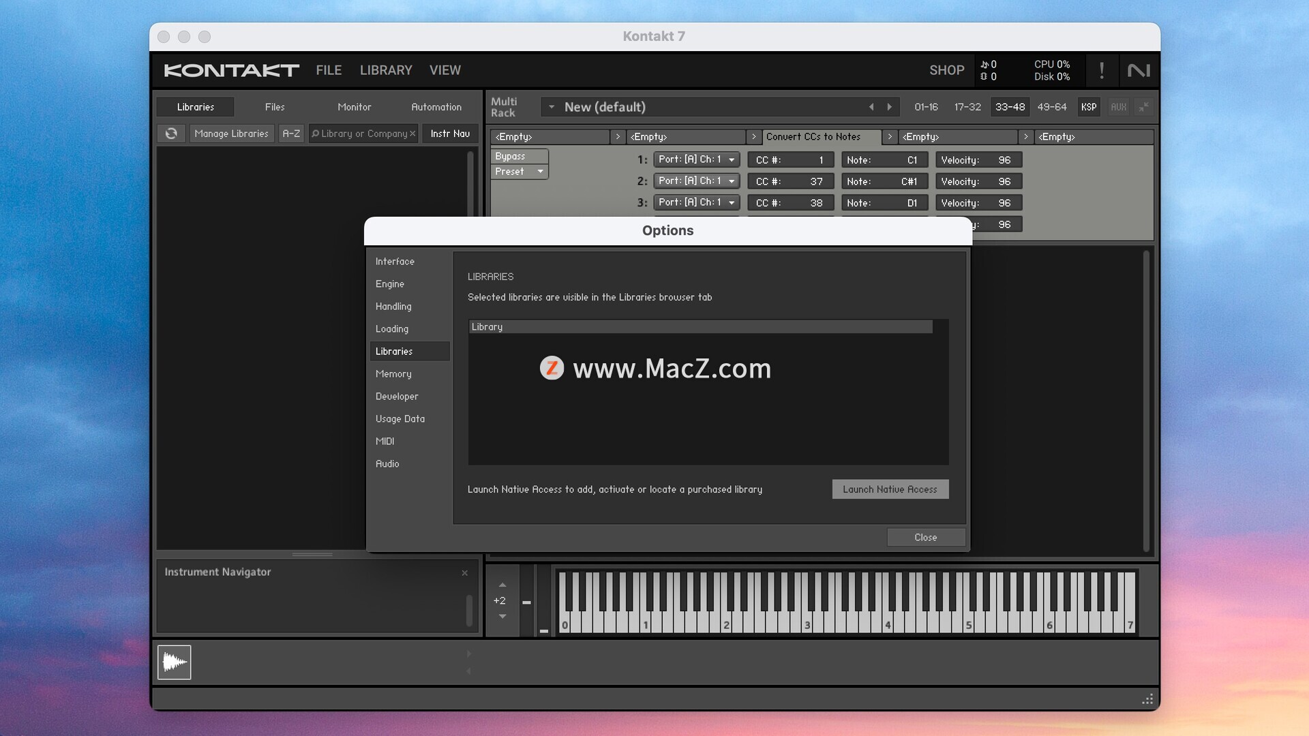Select rack page 17-32

pyautogui.click(x=967, y=107)
